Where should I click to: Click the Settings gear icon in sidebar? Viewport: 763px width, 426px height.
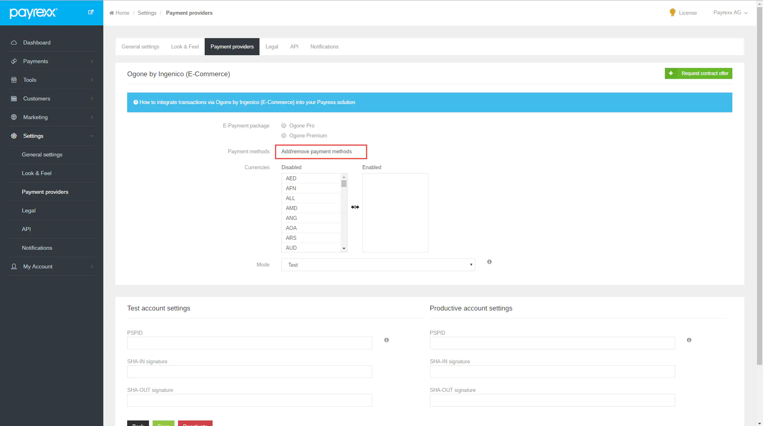pos(14,136)
